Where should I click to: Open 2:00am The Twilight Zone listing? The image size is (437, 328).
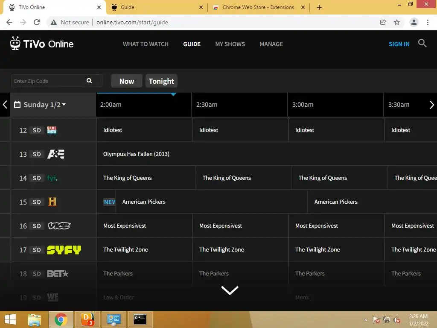point(144,249)
